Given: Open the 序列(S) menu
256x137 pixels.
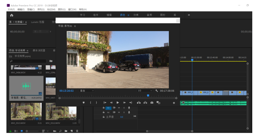Looking at the screenshot, I should pos(41,9).
